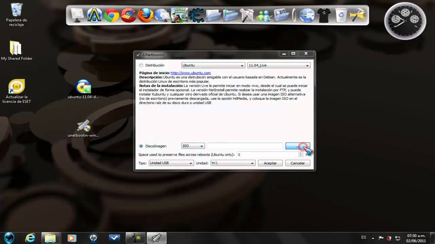
Task: Open the ISO image type dropdown
Action: [193, 146]
